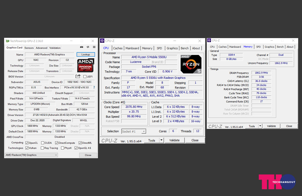
Task: Switch to the Advanced tab in GPU-Z
Action: (41, 48)
